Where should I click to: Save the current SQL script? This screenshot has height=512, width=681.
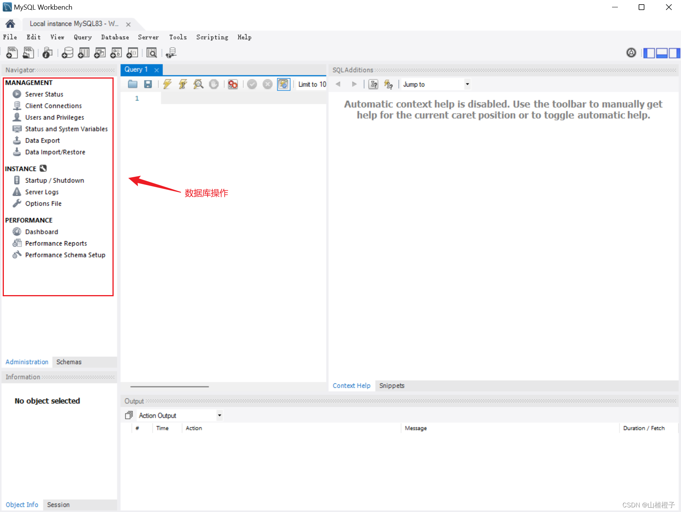[148, 84]
